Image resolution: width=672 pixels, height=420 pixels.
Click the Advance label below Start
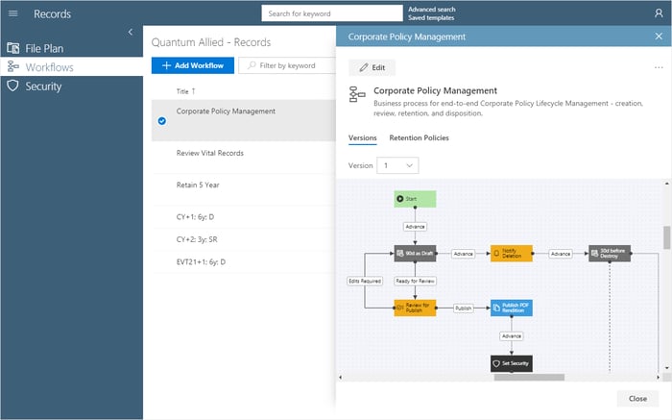click(415, 227)
